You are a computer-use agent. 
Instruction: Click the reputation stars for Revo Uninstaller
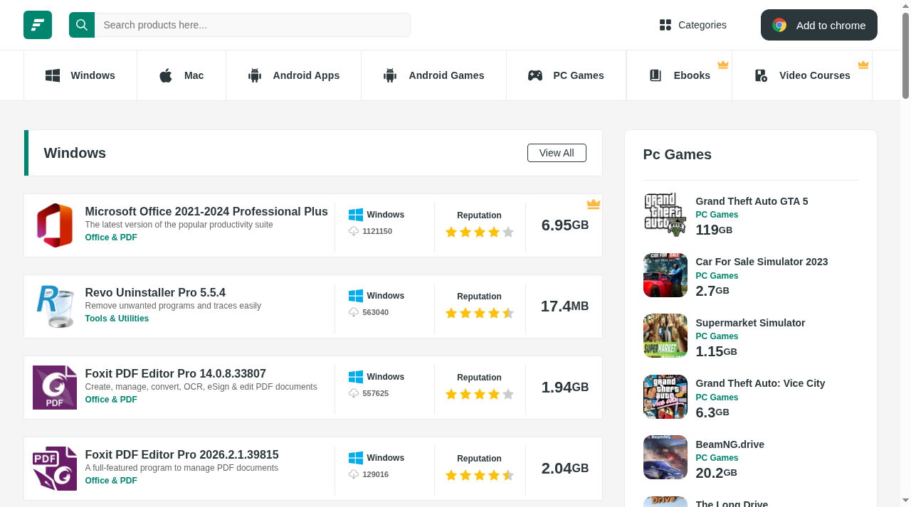click(480, 313)
